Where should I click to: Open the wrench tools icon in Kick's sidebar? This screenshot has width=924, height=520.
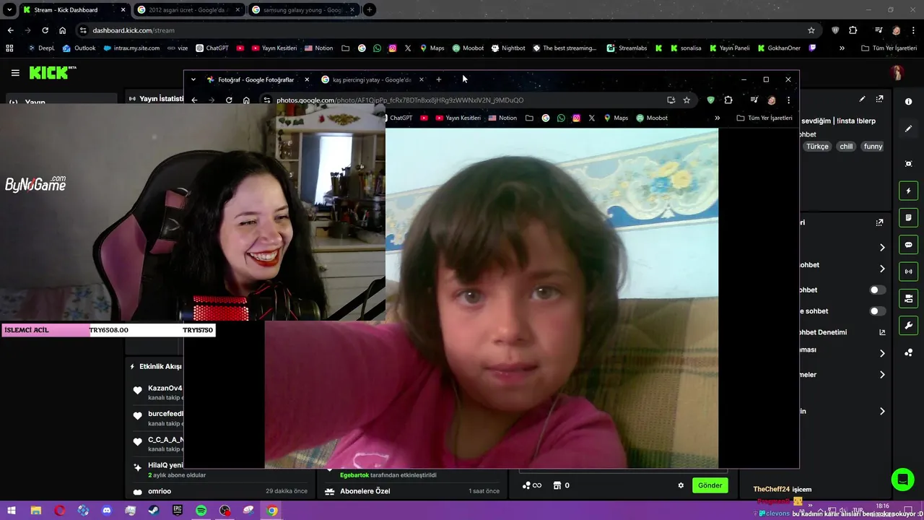908,325
